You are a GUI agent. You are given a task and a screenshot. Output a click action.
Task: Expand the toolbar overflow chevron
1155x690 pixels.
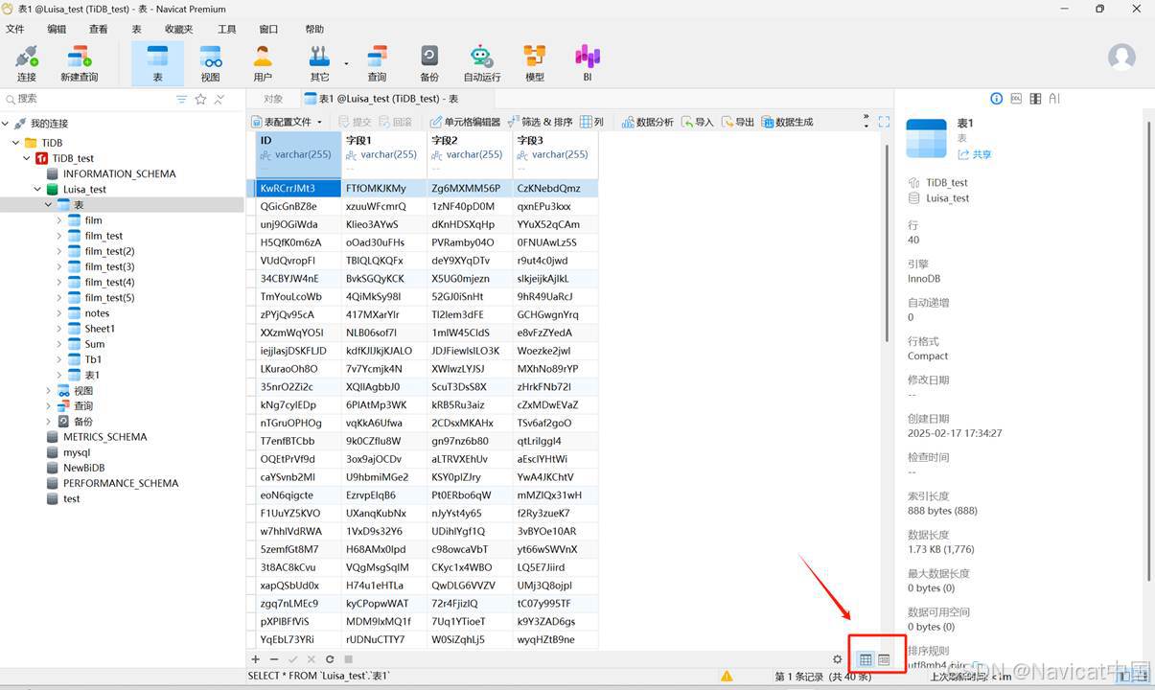click(x=866, y=122)
